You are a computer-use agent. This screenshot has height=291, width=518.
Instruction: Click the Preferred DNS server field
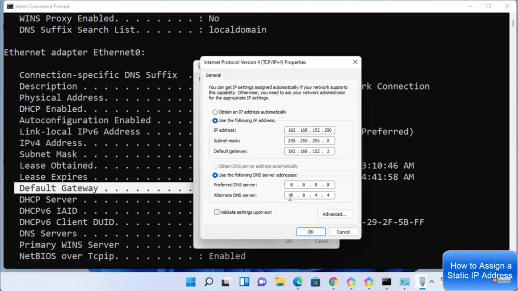click(309, 185)
